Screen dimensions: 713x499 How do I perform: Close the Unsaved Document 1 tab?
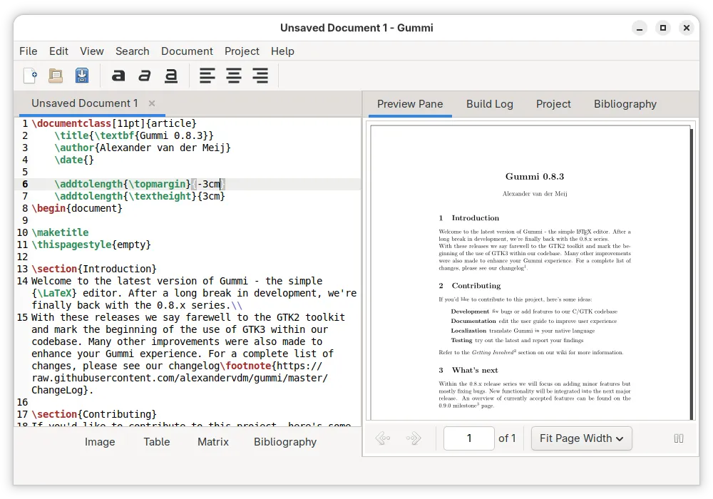(152, 103)
